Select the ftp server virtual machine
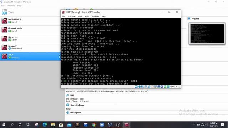228x128 pixels. [x=30, y=38]
